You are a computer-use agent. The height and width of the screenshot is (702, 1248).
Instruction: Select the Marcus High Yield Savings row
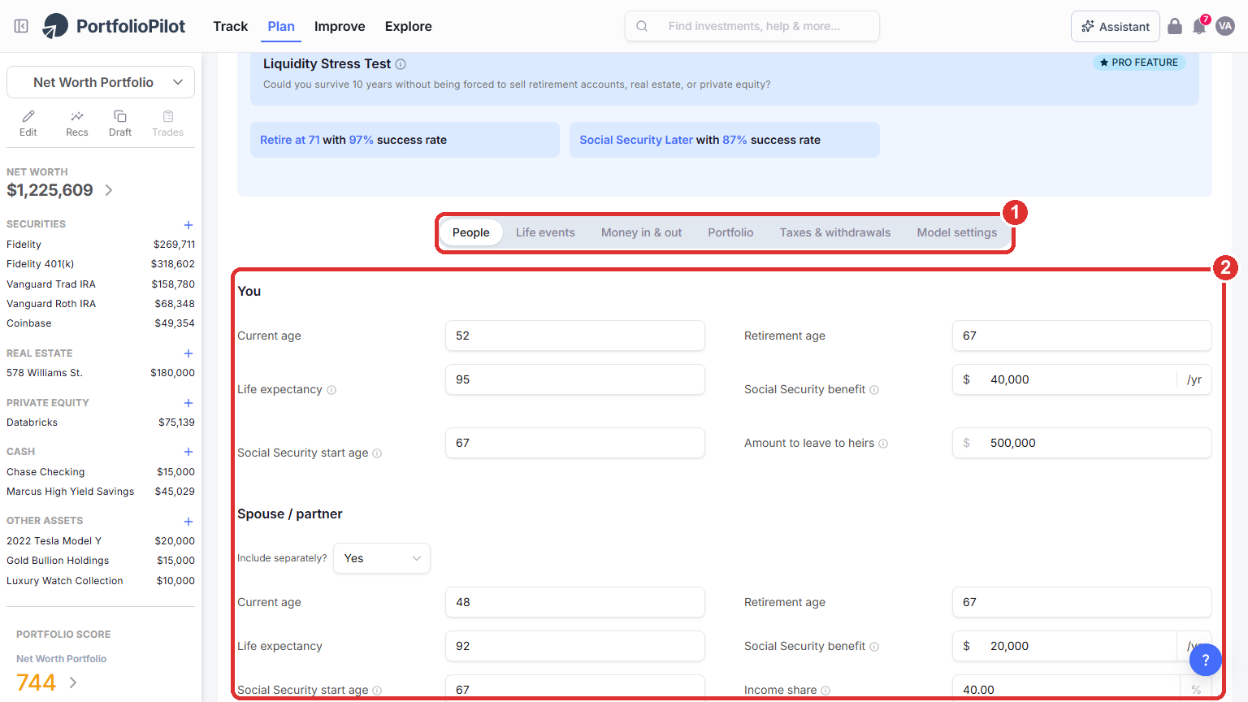(101, 492)
